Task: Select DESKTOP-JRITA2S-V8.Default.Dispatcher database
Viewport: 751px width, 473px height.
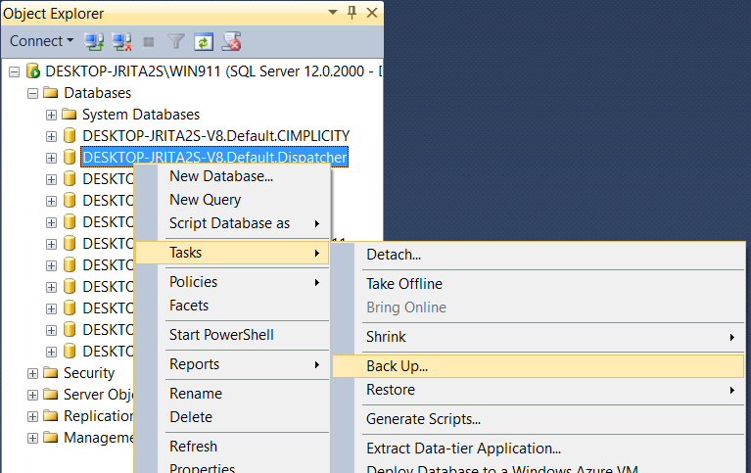Action: pyautogui.click(x=214, y=158)
